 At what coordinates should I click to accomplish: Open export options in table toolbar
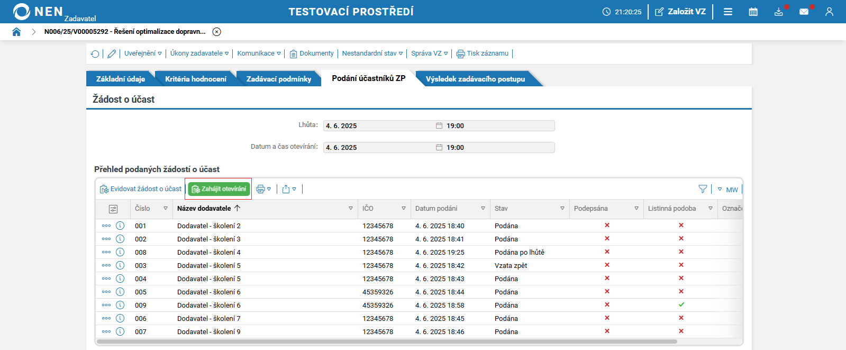pyautogui.click(x=289, y=189)
